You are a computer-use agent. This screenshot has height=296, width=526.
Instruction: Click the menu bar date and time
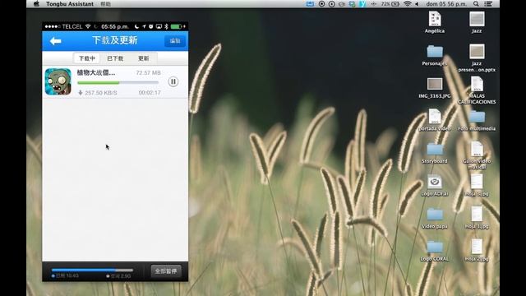446,3
